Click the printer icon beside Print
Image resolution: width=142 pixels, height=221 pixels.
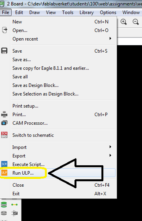pyautogui.click(x=4, y=114)
